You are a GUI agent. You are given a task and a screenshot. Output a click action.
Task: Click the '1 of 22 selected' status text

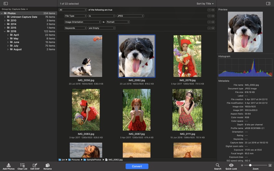69,4
